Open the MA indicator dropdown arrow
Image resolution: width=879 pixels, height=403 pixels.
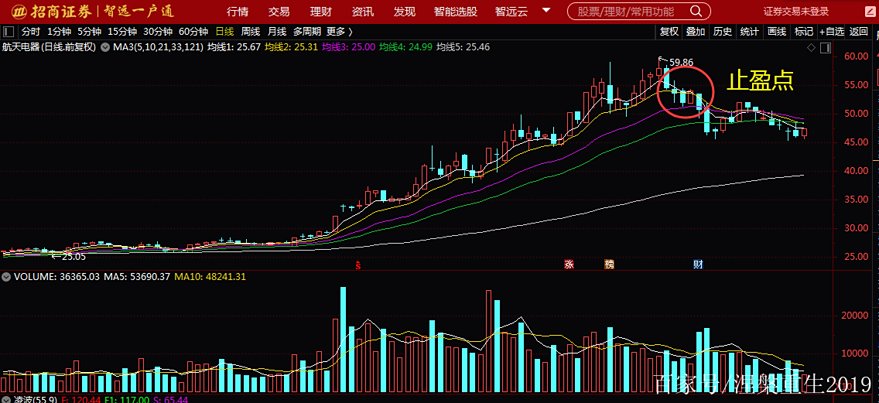tap(105, 47)
